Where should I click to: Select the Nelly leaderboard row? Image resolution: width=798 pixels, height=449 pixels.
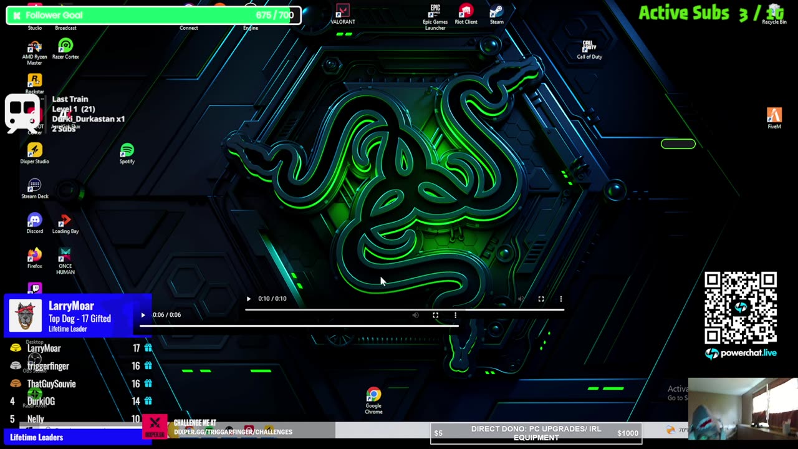tap(80, 419)
